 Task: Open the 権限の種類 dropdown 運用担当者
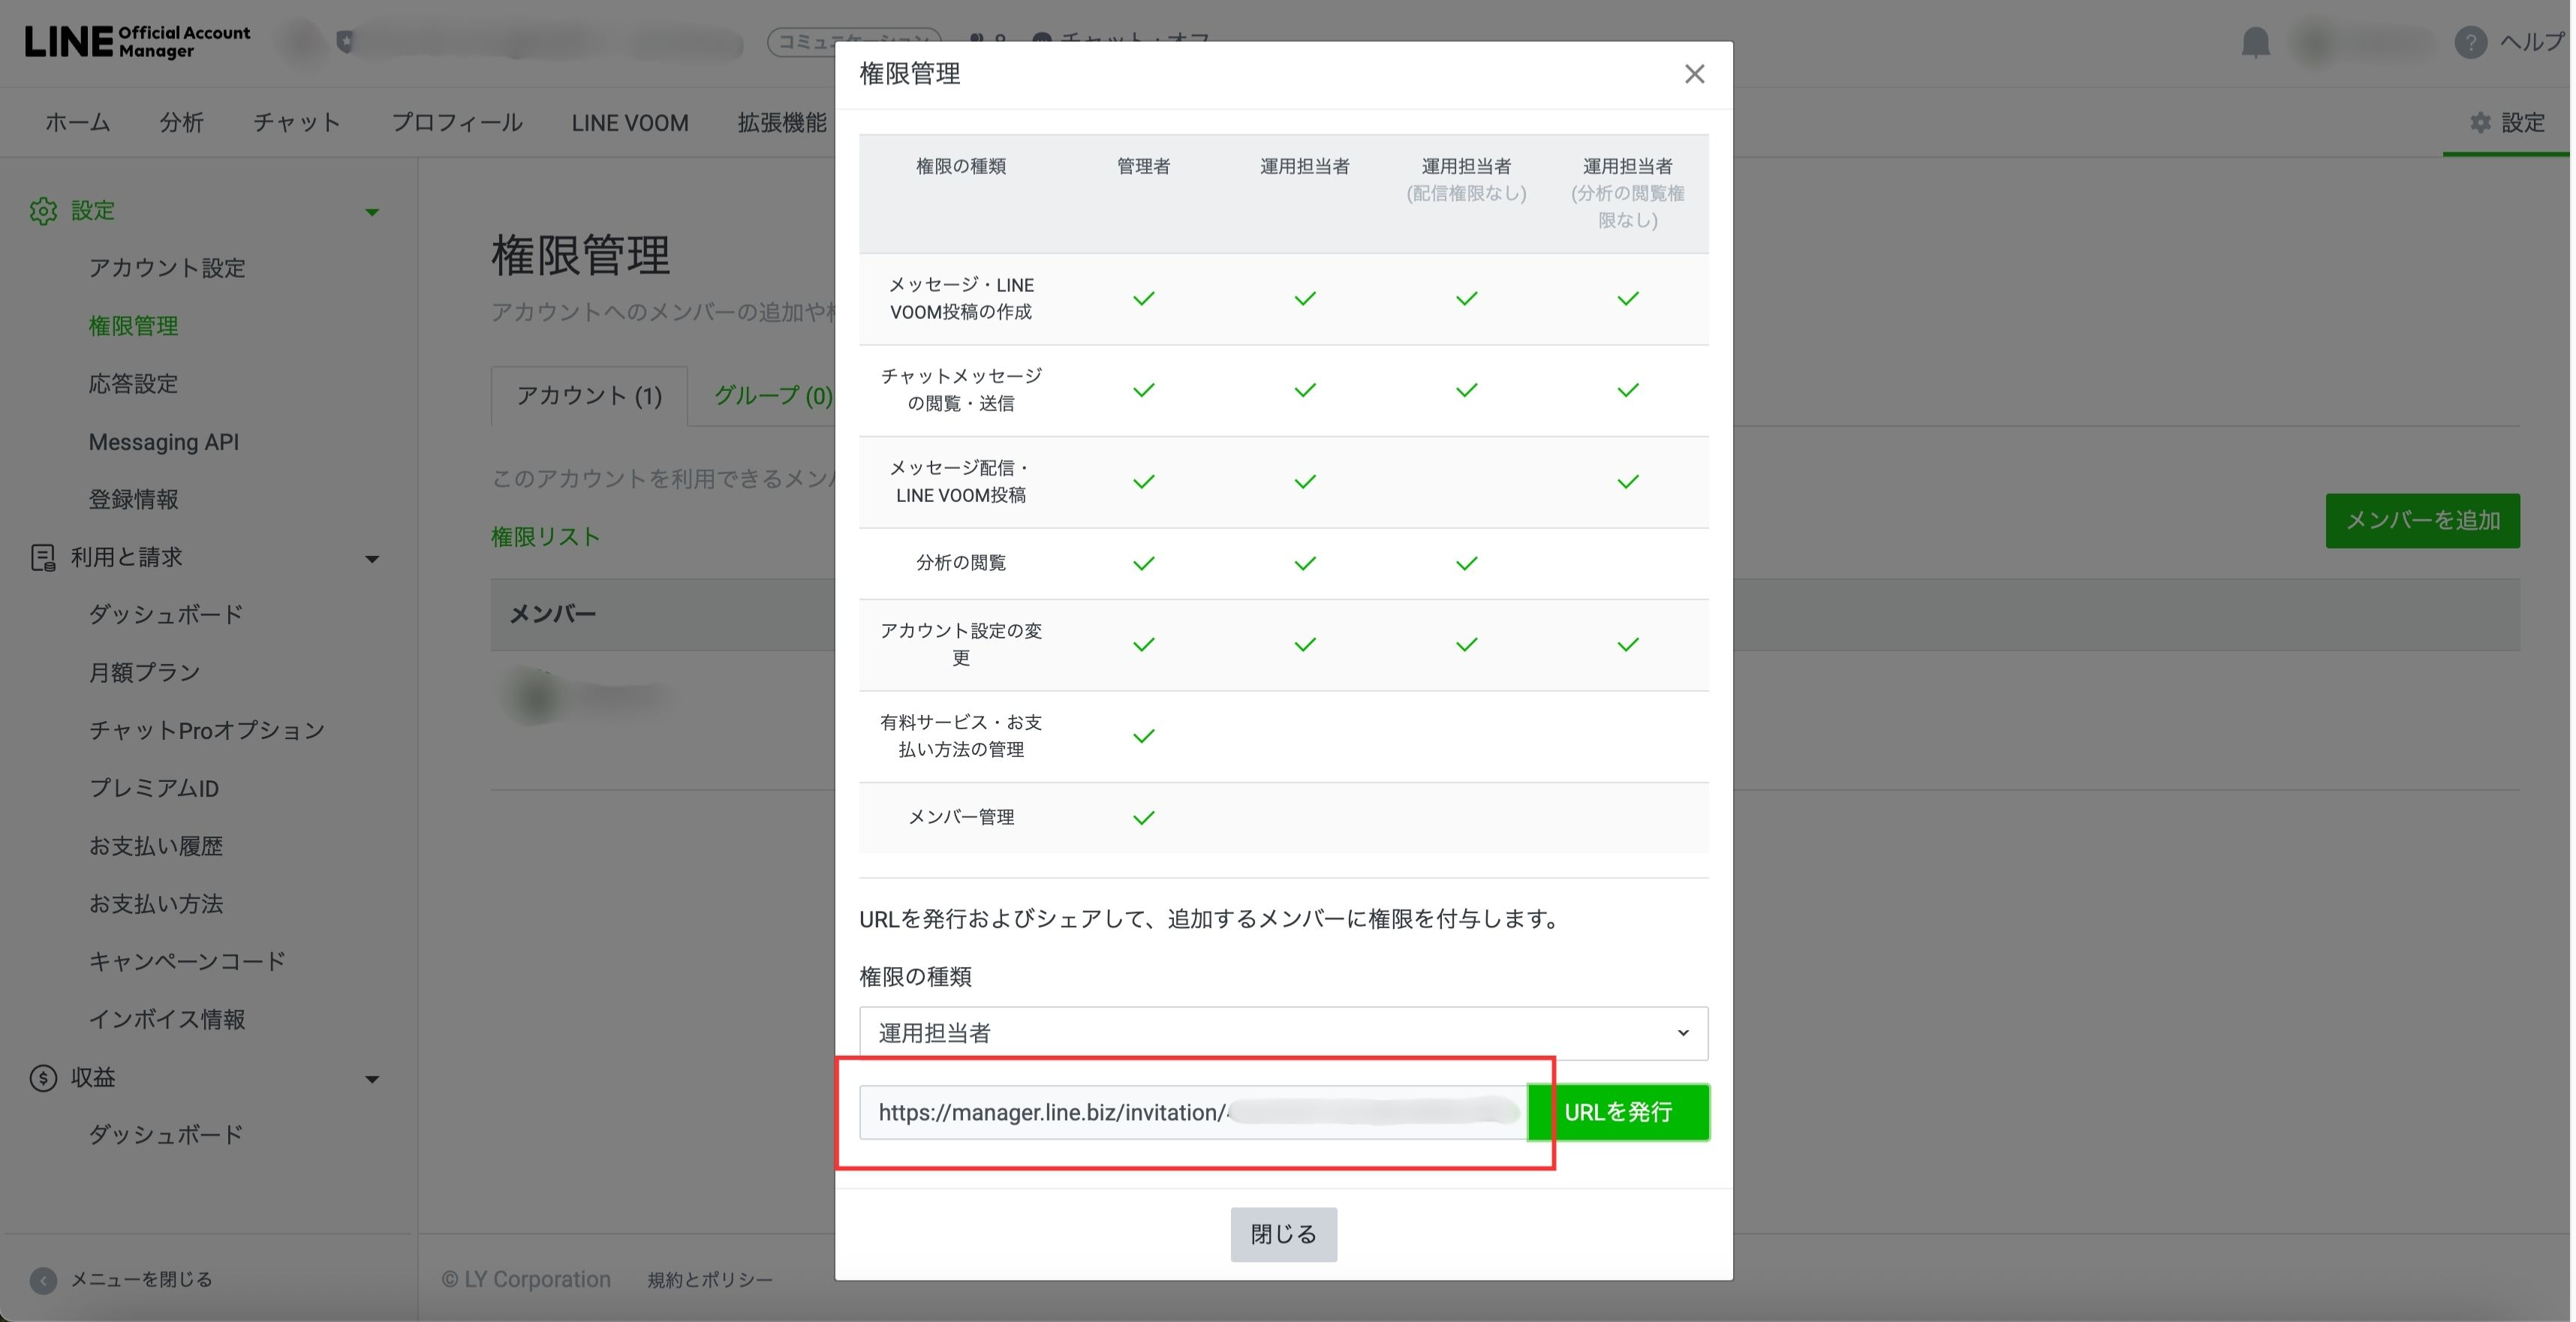click(x=1283, y=1033)
